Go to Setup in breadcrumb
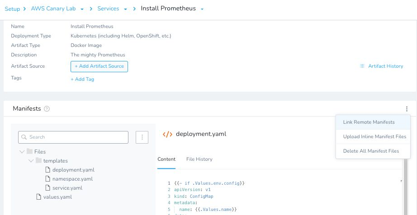 click(x=12, y=9)
